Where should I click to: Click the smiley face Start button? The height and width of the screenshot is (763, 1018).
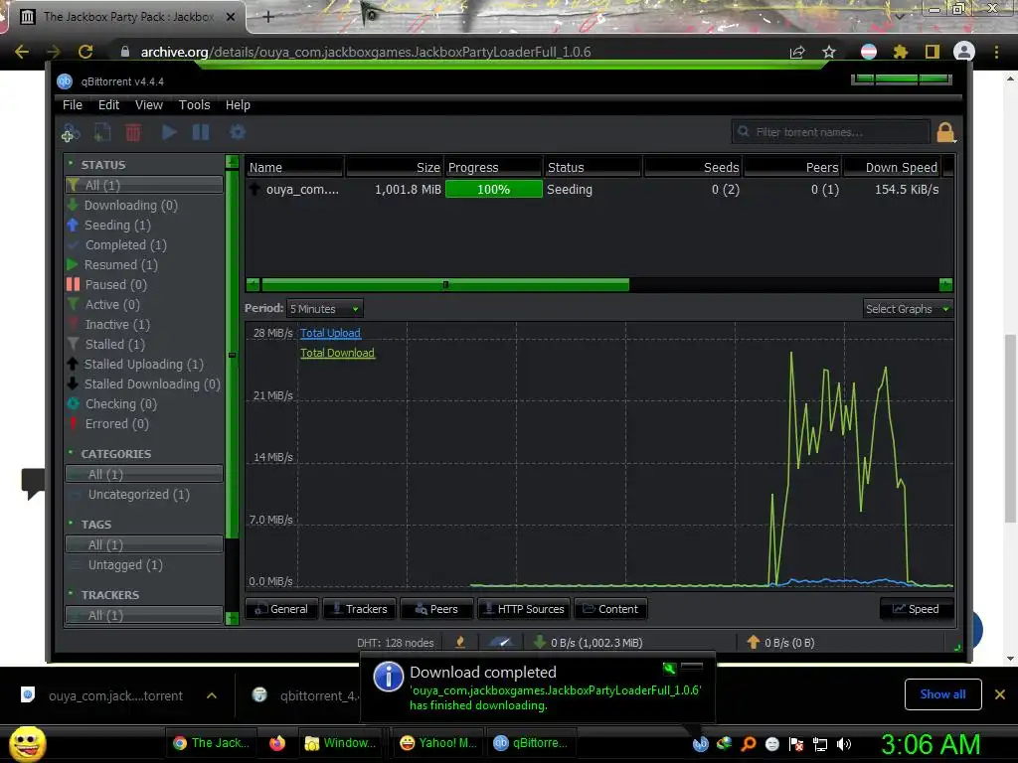point(27,744)
